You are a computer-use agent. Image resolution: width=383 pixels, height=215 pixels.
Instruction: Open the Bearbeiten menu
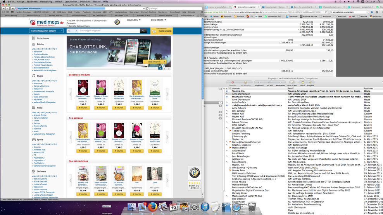(32, 2)
